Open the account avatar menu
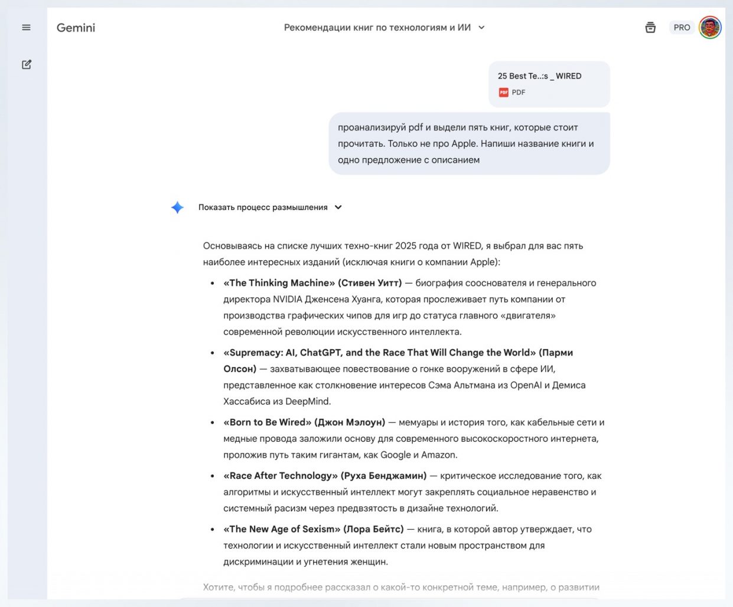The width and height of the screenshot is (733, 607). point(710,28)
